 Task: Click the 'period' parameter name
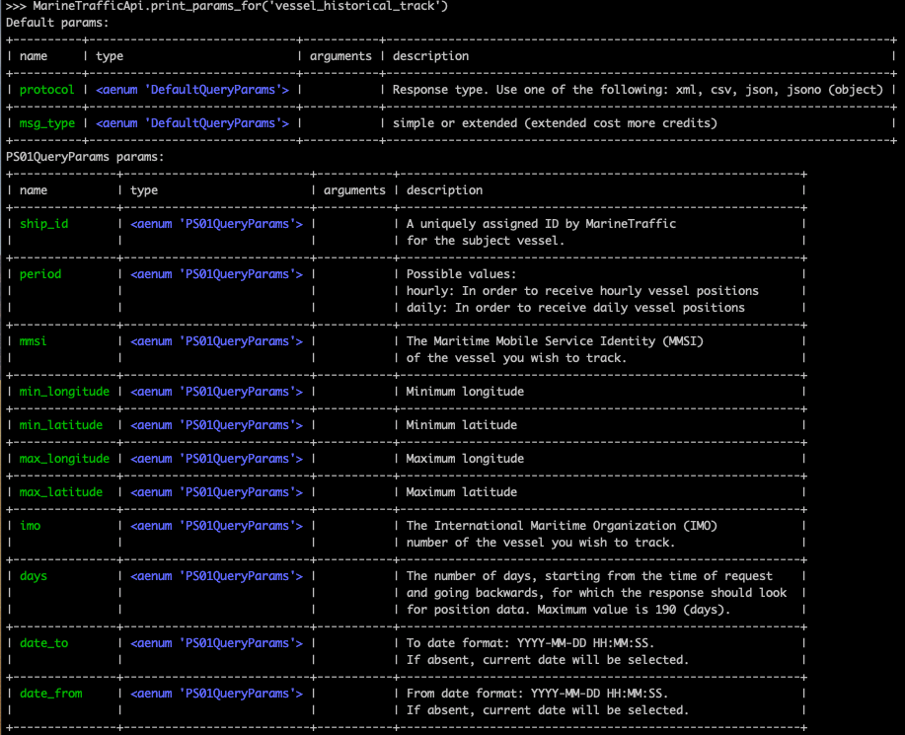point(40,274)
